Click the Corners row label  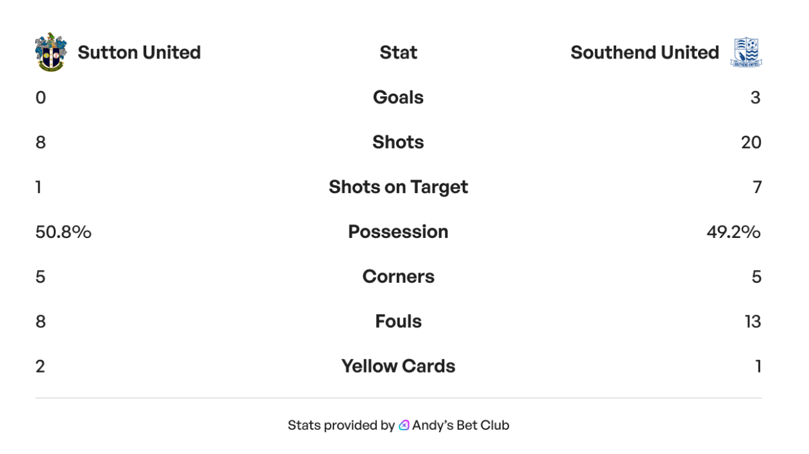tap(398, 277)
